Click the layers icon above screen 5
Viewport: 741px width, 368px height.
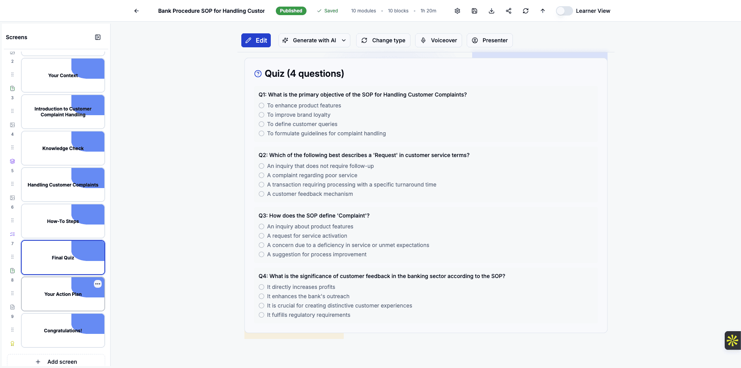[x=12, y=161]
